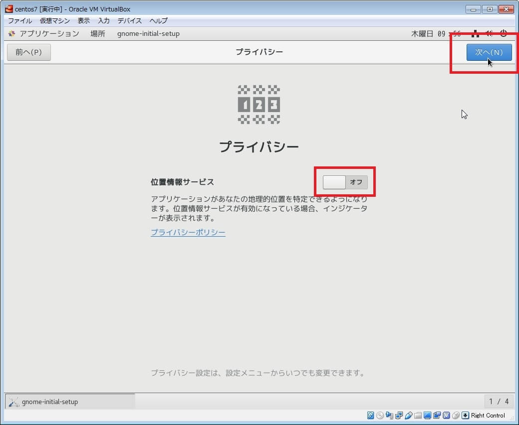Screen dimensions: 519x425
Task: Click the CPU chip icon in VirtualBox status bar
Action: [446, 416]
